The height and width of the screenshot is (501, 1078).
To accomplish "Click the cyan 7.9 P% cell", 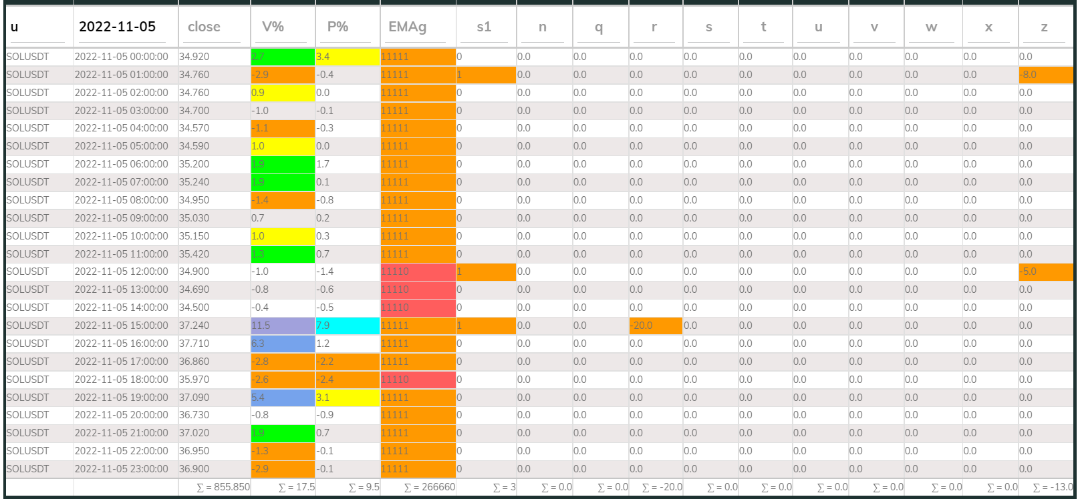I will point(347,326).
